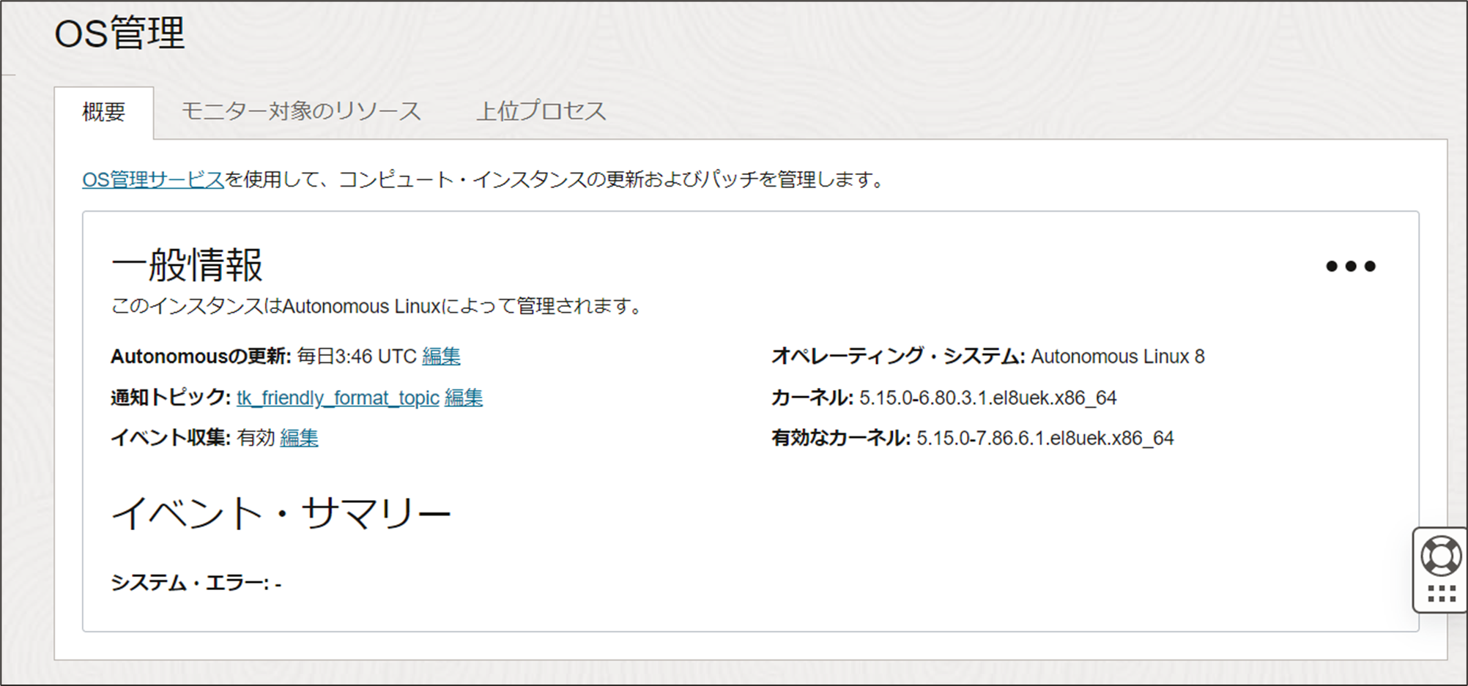1468x686 pixels.
Task: Click the 毎日3:46 UTC update time
Action: coord(357,357)
